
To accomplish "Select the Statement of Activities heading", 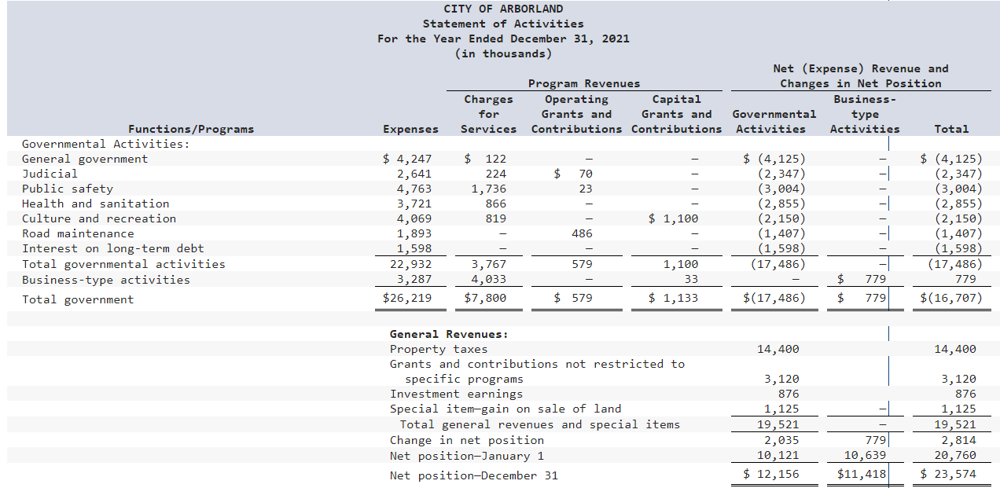I will 506,24.
